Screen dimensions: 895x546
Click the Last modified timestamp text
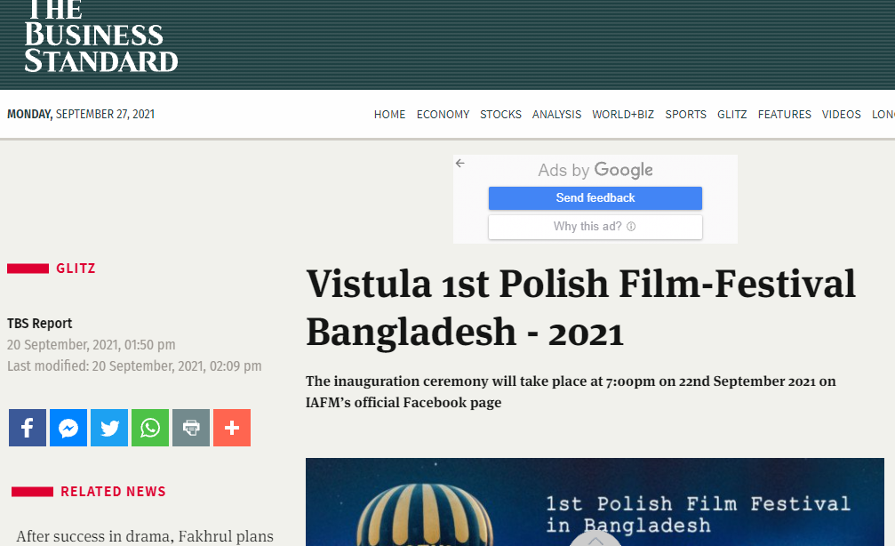[134, 366]
